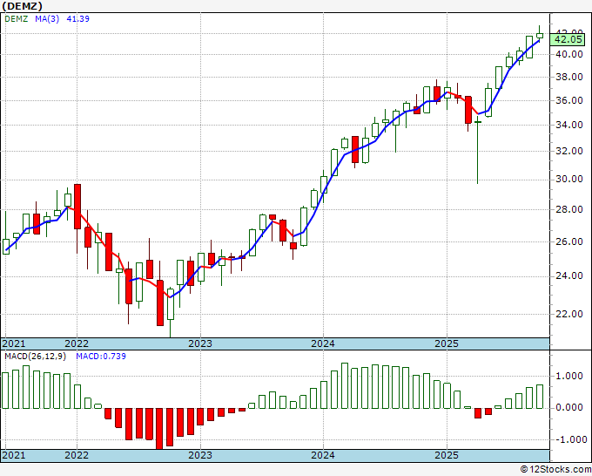
Task: Click 2025 on the price chart timeline
Action: point(447,343)
